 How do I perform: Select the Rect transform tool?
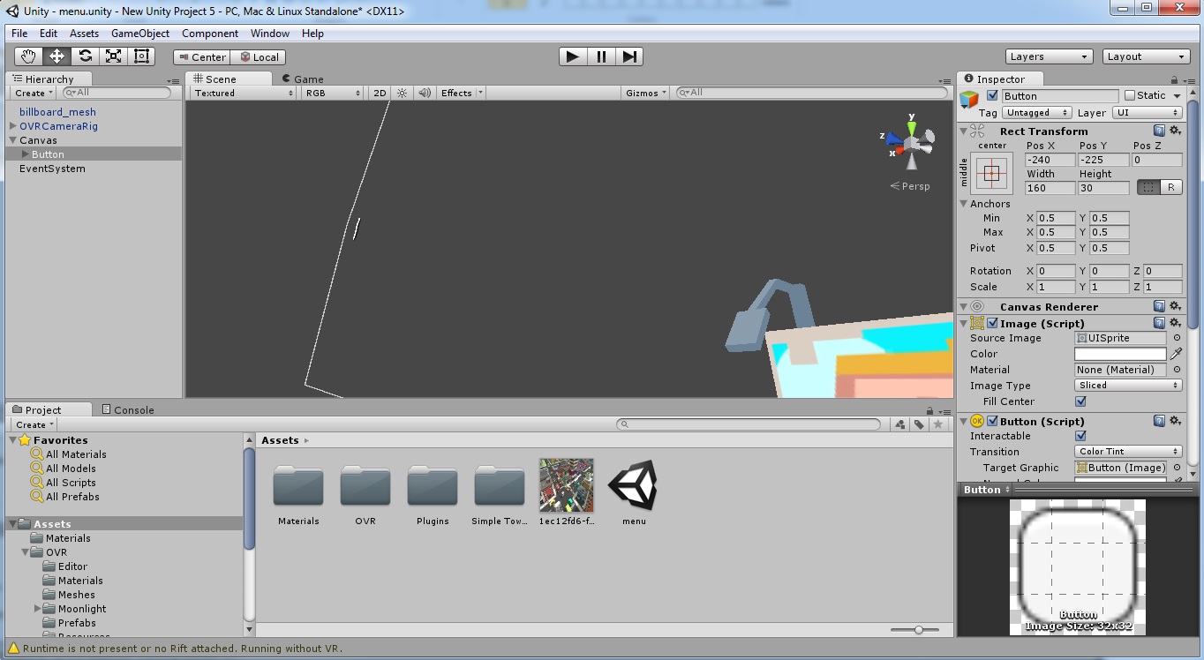[141, 56]
